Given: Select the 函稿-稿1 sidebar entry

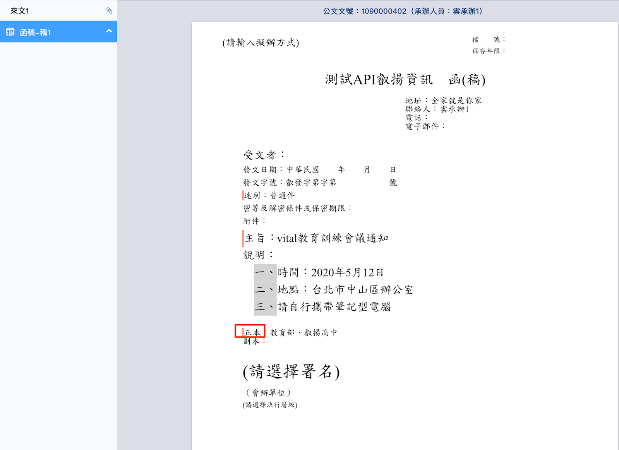Looking at the screenshot, I should click(36, 33).
